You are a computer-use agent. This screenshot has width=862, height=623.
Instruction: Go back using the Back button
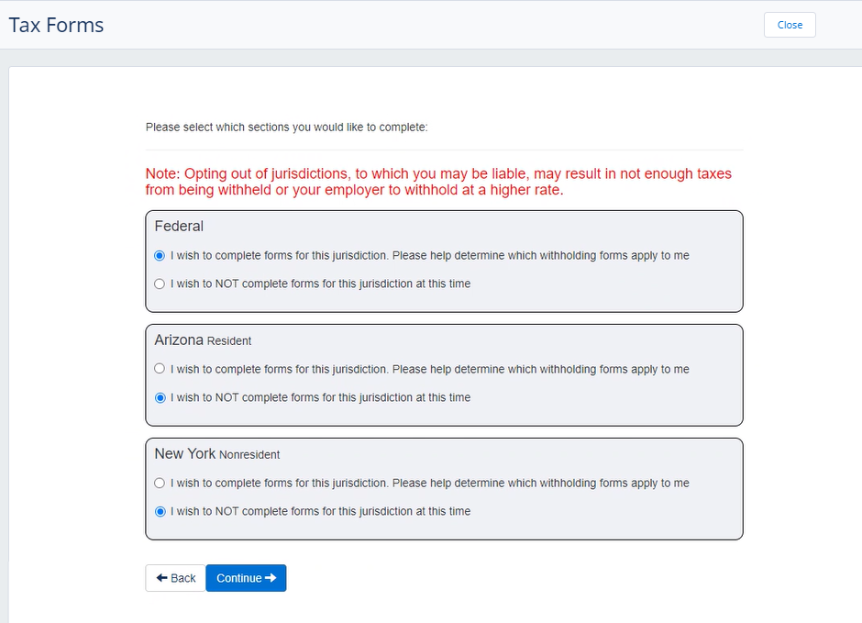pos(175,578)
